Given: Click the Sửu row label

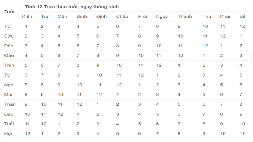Looking at the screenshot, I should tap(9, 36).
